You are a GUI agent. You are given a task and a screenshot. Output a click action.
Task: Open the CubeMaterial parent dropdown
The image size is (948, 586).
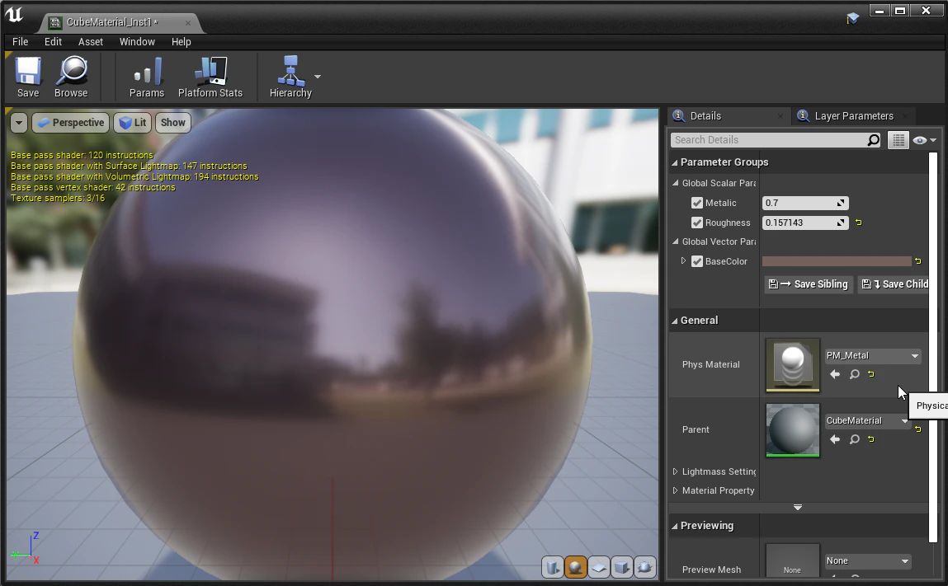pyautogui.click(x=868, y=421)
